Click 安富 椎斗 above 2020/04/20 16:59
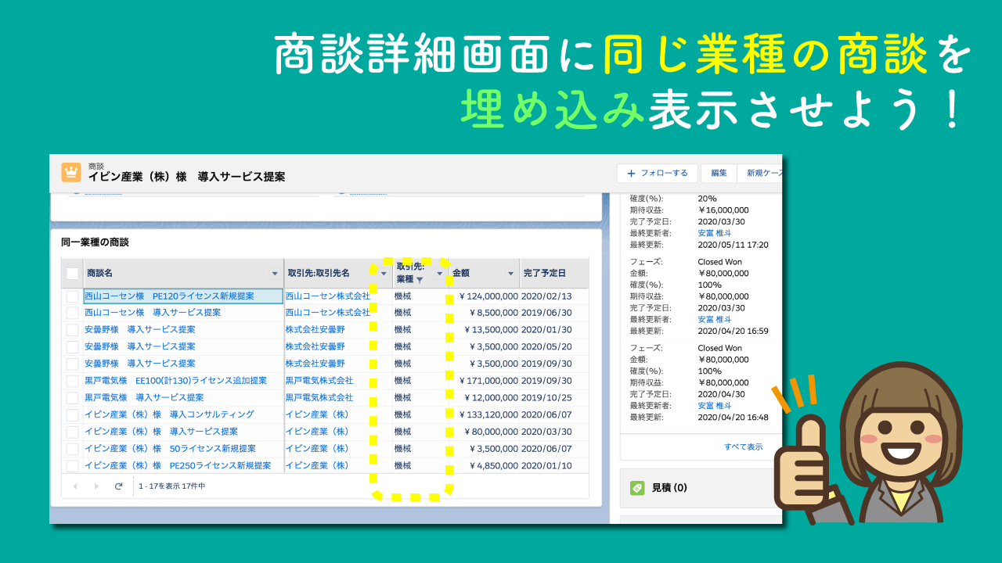The height and width of the screenshot is (563, 1002). pyautogui.click(x=715, y=319)
